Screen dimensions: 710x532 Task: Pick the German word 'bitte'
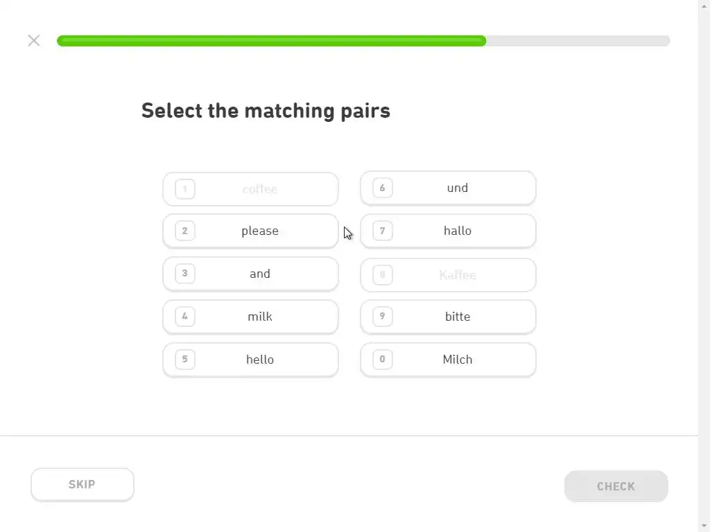tap(457, 317)
